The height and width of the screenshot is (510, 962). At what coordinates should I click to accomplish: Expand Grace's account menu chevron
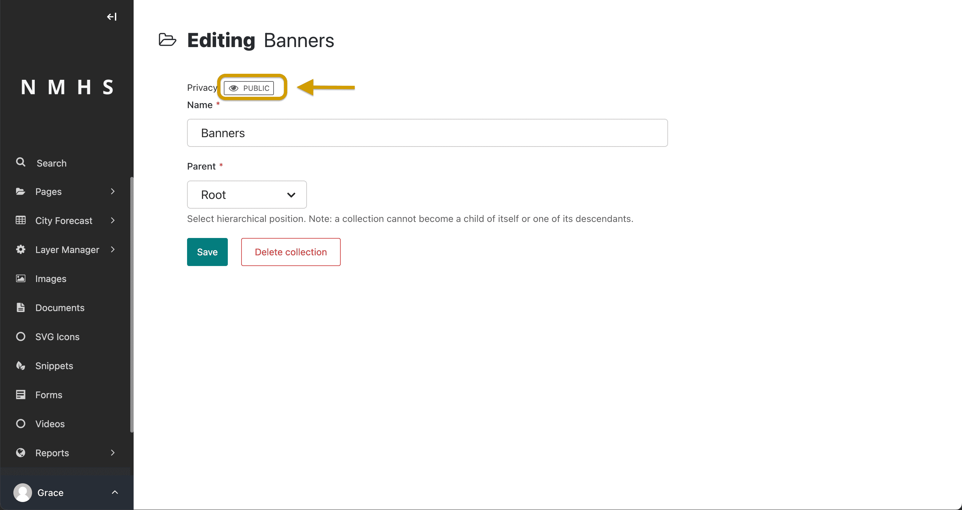(x=115, y=492)
